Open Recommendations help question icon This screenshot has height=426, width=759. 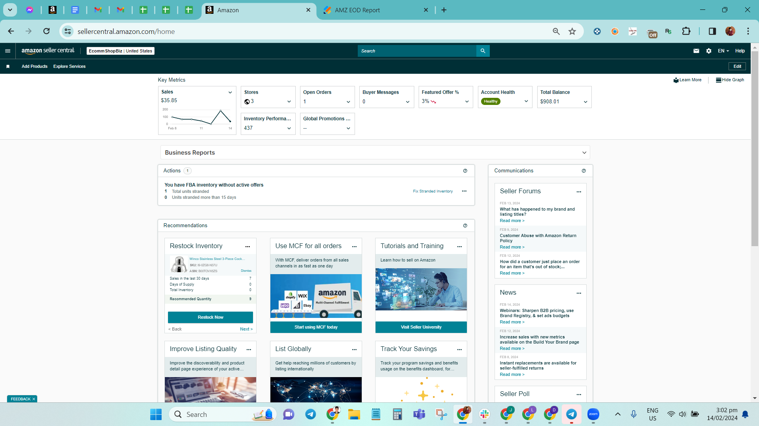(x=465, y=226)
